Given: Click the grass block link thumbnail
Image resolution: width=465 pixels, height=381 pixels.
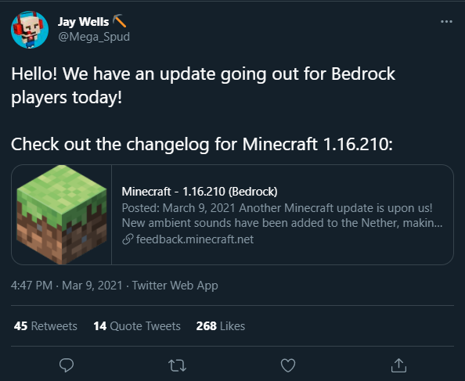Looking at the screenshot, I should (62, 214).
